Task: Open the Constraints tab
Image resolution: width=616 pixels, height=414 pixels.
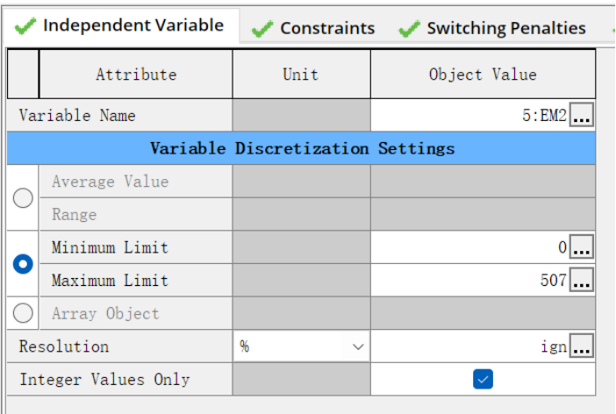Action: point(314,29)
